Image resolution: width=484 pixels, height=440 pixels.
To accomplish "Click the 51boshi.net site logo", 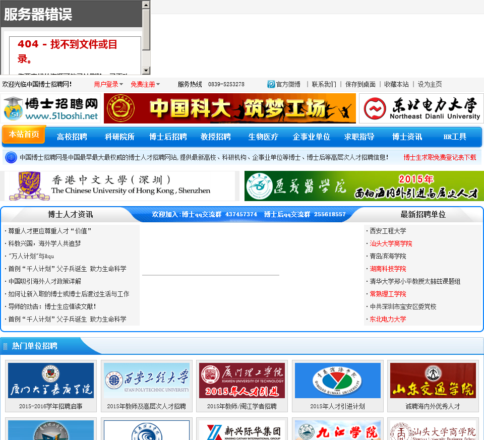I will (50, 108).
